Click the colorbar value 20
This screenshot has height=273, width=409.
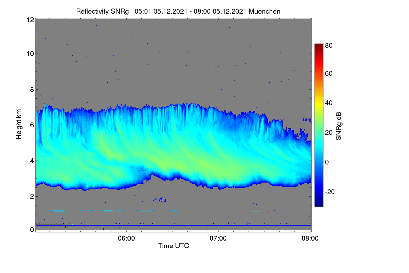click(x=329, y=132)
